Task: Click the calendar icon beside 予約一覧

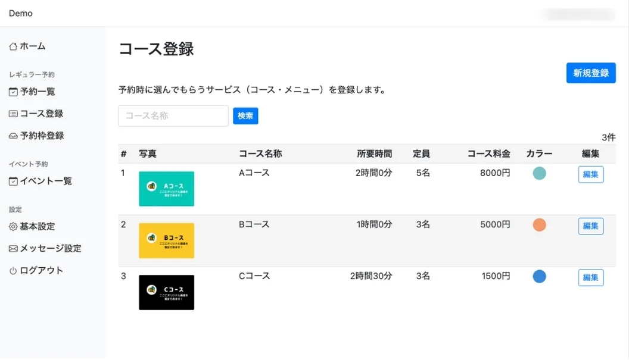Action: [x=13, y=92]
